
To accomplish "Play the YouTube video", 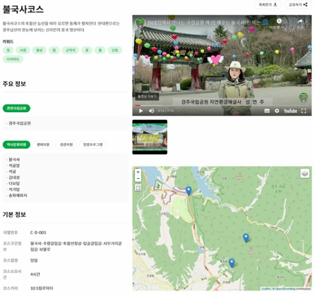I will [141, 111].
